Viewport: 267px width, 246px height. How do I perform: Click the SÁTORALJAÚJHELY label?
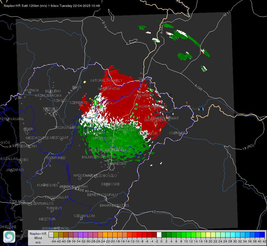click(x=106, y=81)
